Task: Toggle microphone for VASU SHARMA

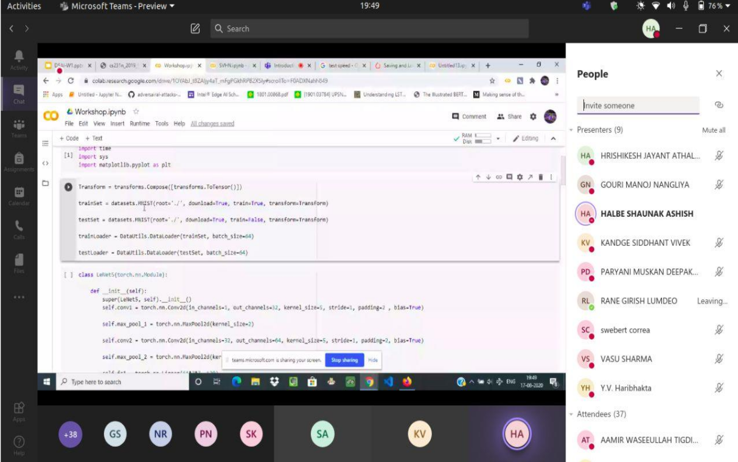Action: 719,359
